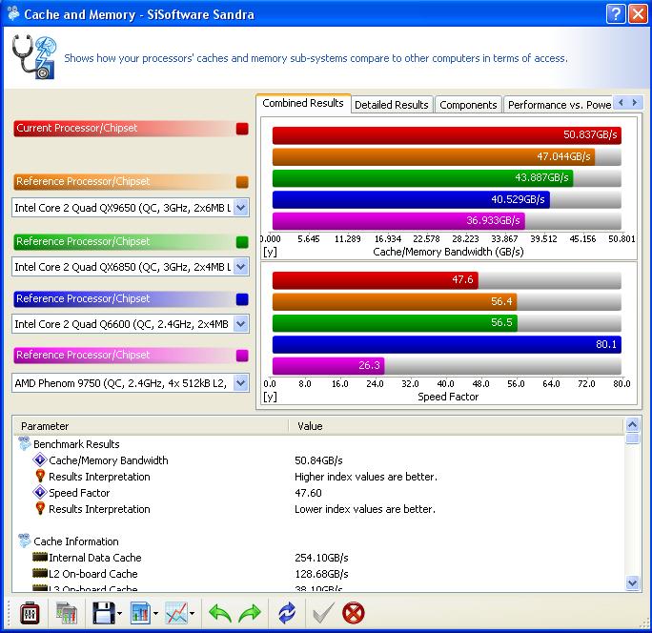Click the magenta Reference Processor/Chipset label

(125, 356)
